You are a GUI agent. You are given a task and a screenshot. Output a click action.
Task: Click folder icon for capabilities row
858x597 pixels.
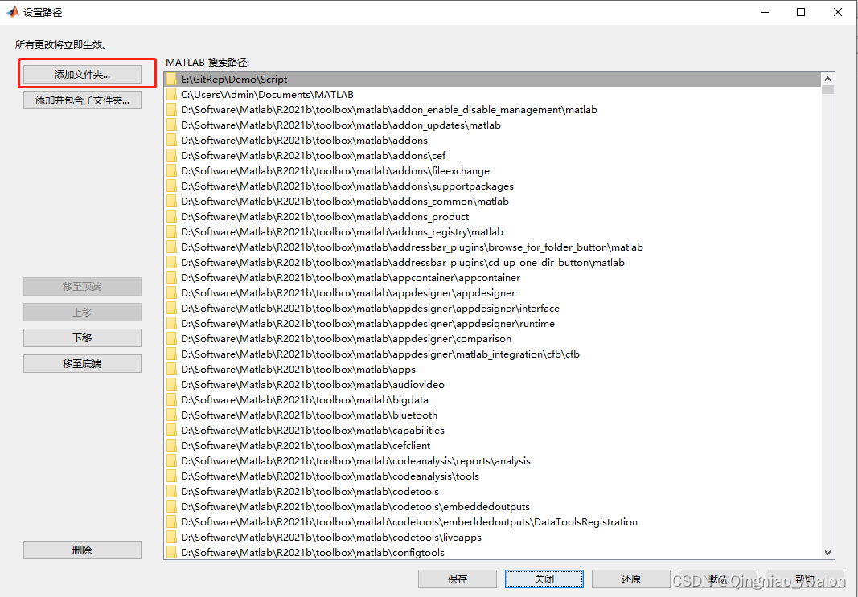172,431
